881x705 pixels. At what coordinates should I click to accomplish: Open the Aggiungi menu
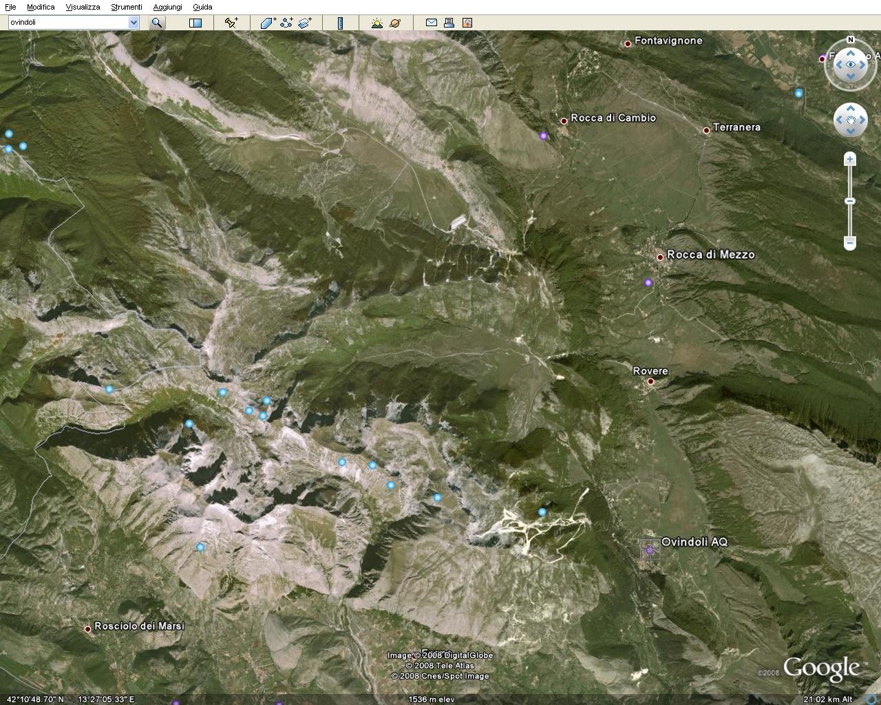click(167, 7)
